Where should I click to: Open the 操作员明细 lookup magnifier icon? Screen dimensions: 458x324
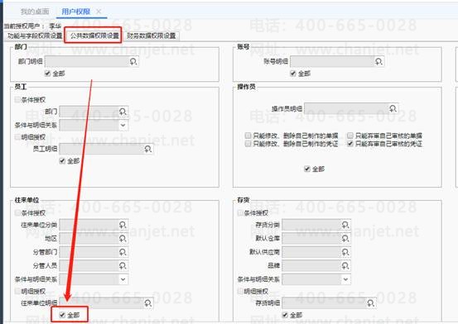coord(393,109)
